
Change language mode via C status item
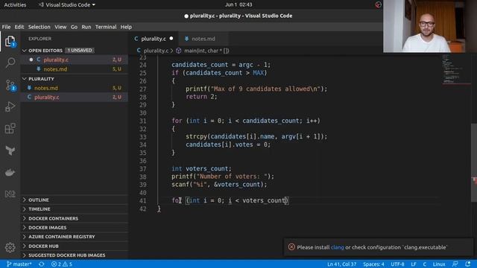pyautogui.click(x=424, y=264)
